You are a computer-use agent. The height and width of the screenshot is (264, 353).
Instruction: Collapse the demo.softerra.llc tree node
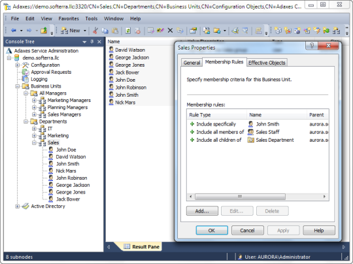pos(9,58)
